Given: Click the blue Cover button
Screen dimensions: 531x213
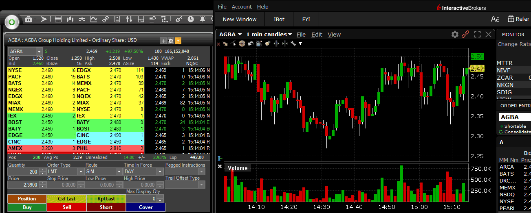Looking at the screenshot, I should coord(145,207).
